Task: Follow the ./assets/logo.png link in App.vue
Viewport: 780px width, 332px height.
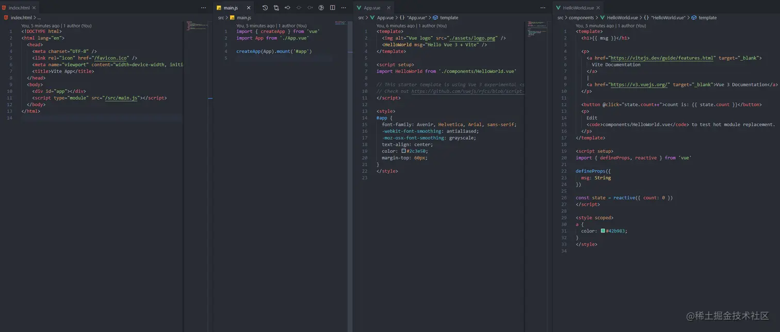Action: (471, 38)
